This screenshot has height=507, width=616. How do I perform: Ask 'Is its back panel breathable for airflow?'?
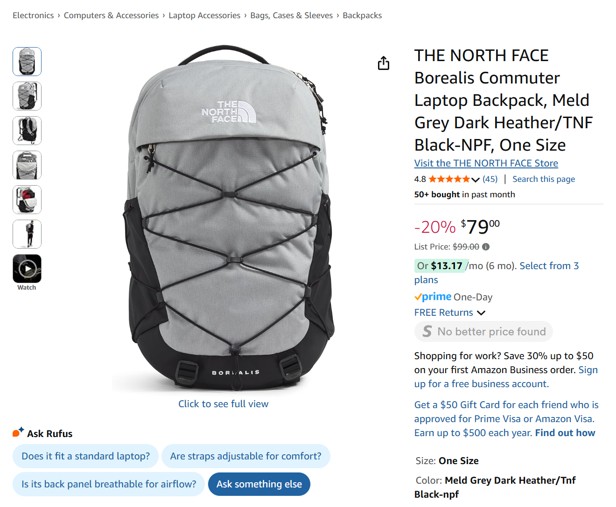[x=108, y=484]
